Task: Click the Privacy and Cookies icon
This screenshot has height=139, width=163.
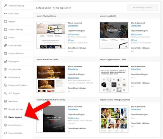Action: click(x=6, y=85)
